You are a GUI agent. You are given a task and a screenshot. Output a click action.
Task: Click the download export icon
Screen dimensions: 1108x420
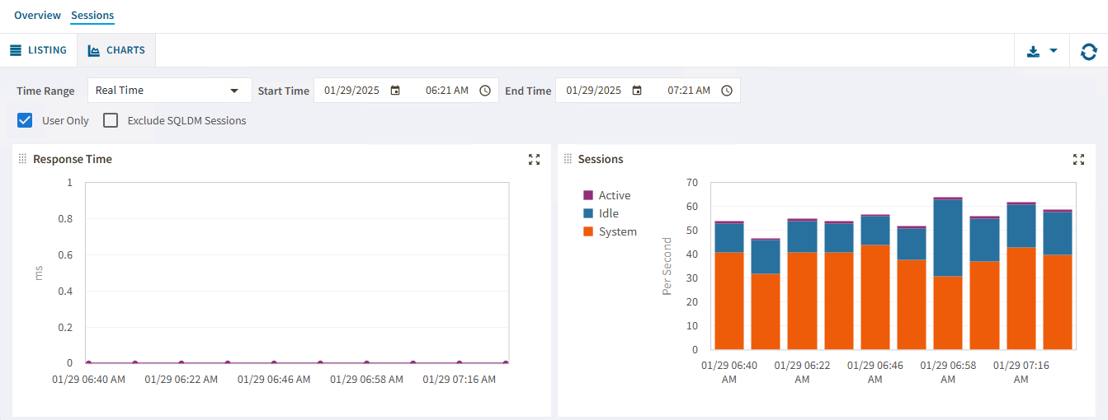1033,51
